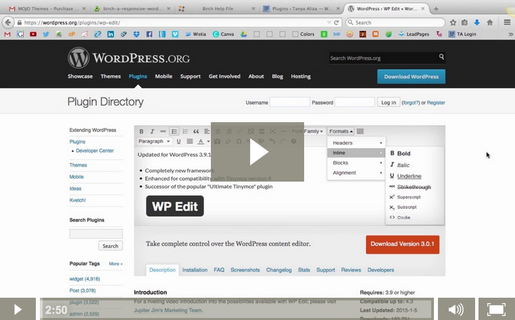This screenshot has height=320, width=515.
Task: Go to the browser home page icon
Action: 490,23
